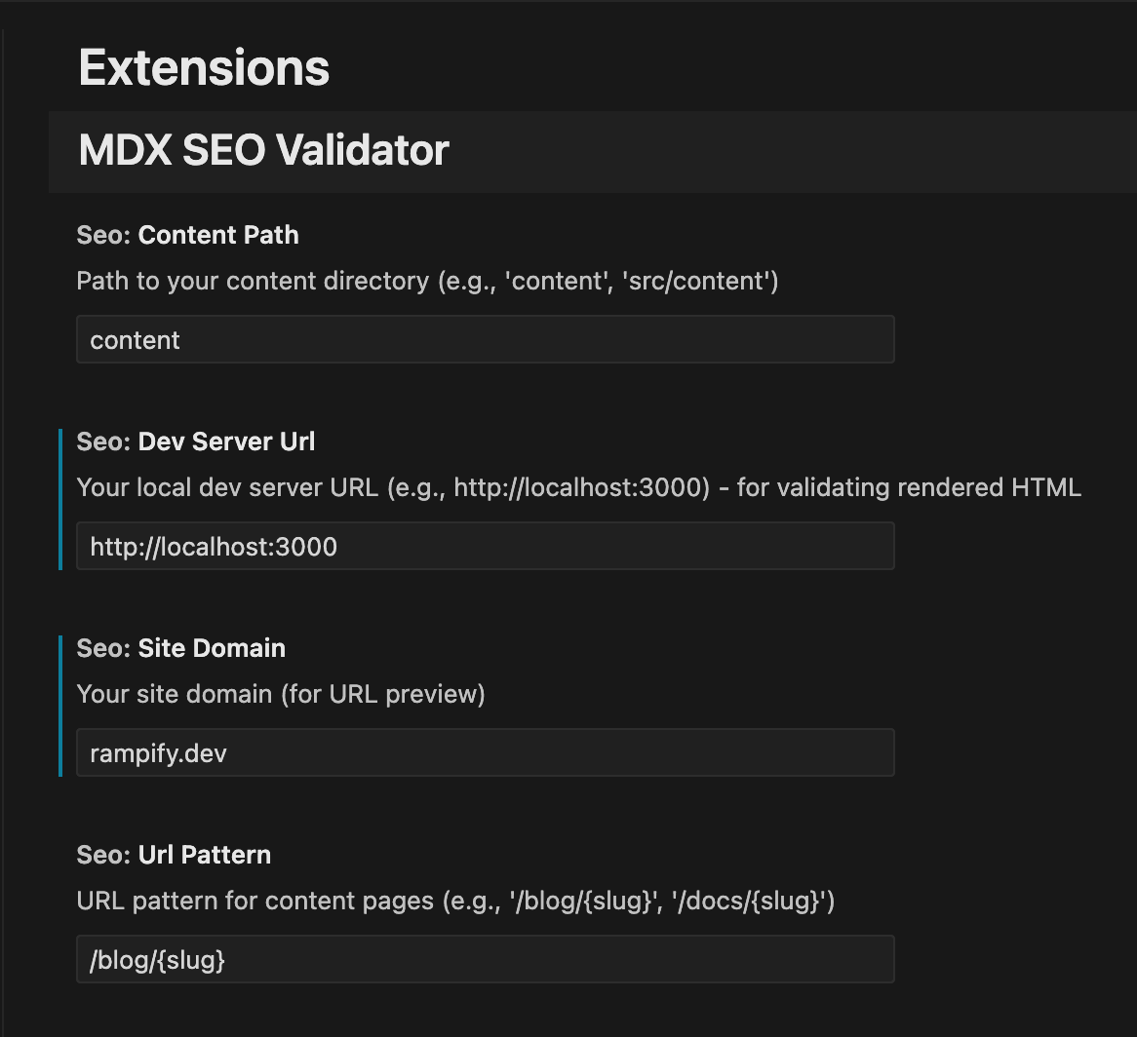Image resolution: width=1137 pixels, height=1037 pixels.
Task: Click the modified indicator beside Site Domain
Action: tap(60, 706)
